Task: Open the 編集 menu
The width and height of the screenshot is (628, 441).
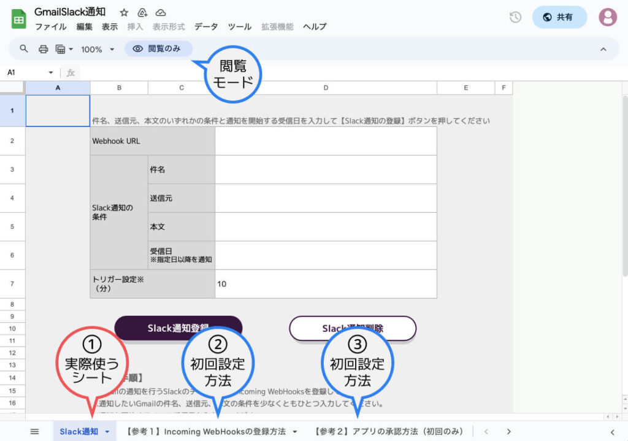Action: pos(85,27)
